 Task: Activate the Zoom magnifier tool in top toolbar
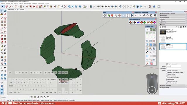[x=62, y=6]
